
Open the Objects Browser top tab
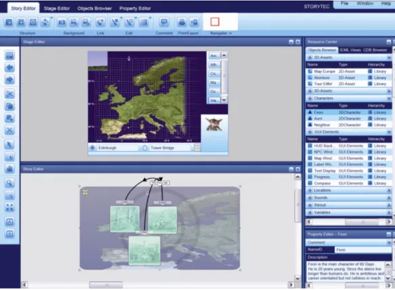pyautogui.click(x=95, y=9)
